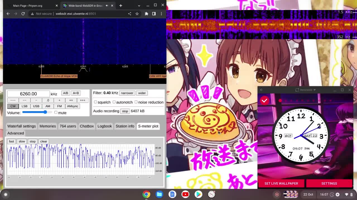Enable autonotch checkbox
The image size is (357, 200).
pos(114,102)
